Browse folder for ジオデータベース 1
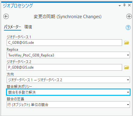Viewport: 133px width, 116px height. pyautogui.click(x=127, y=43)
